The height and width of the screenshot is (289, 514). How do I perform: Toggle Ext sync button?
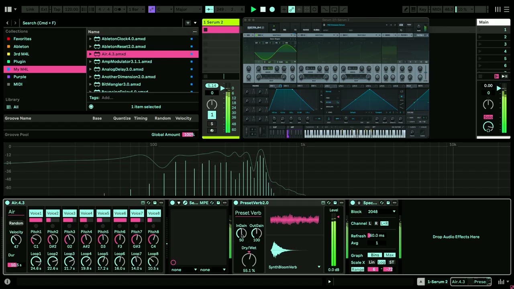pos(44,9)
